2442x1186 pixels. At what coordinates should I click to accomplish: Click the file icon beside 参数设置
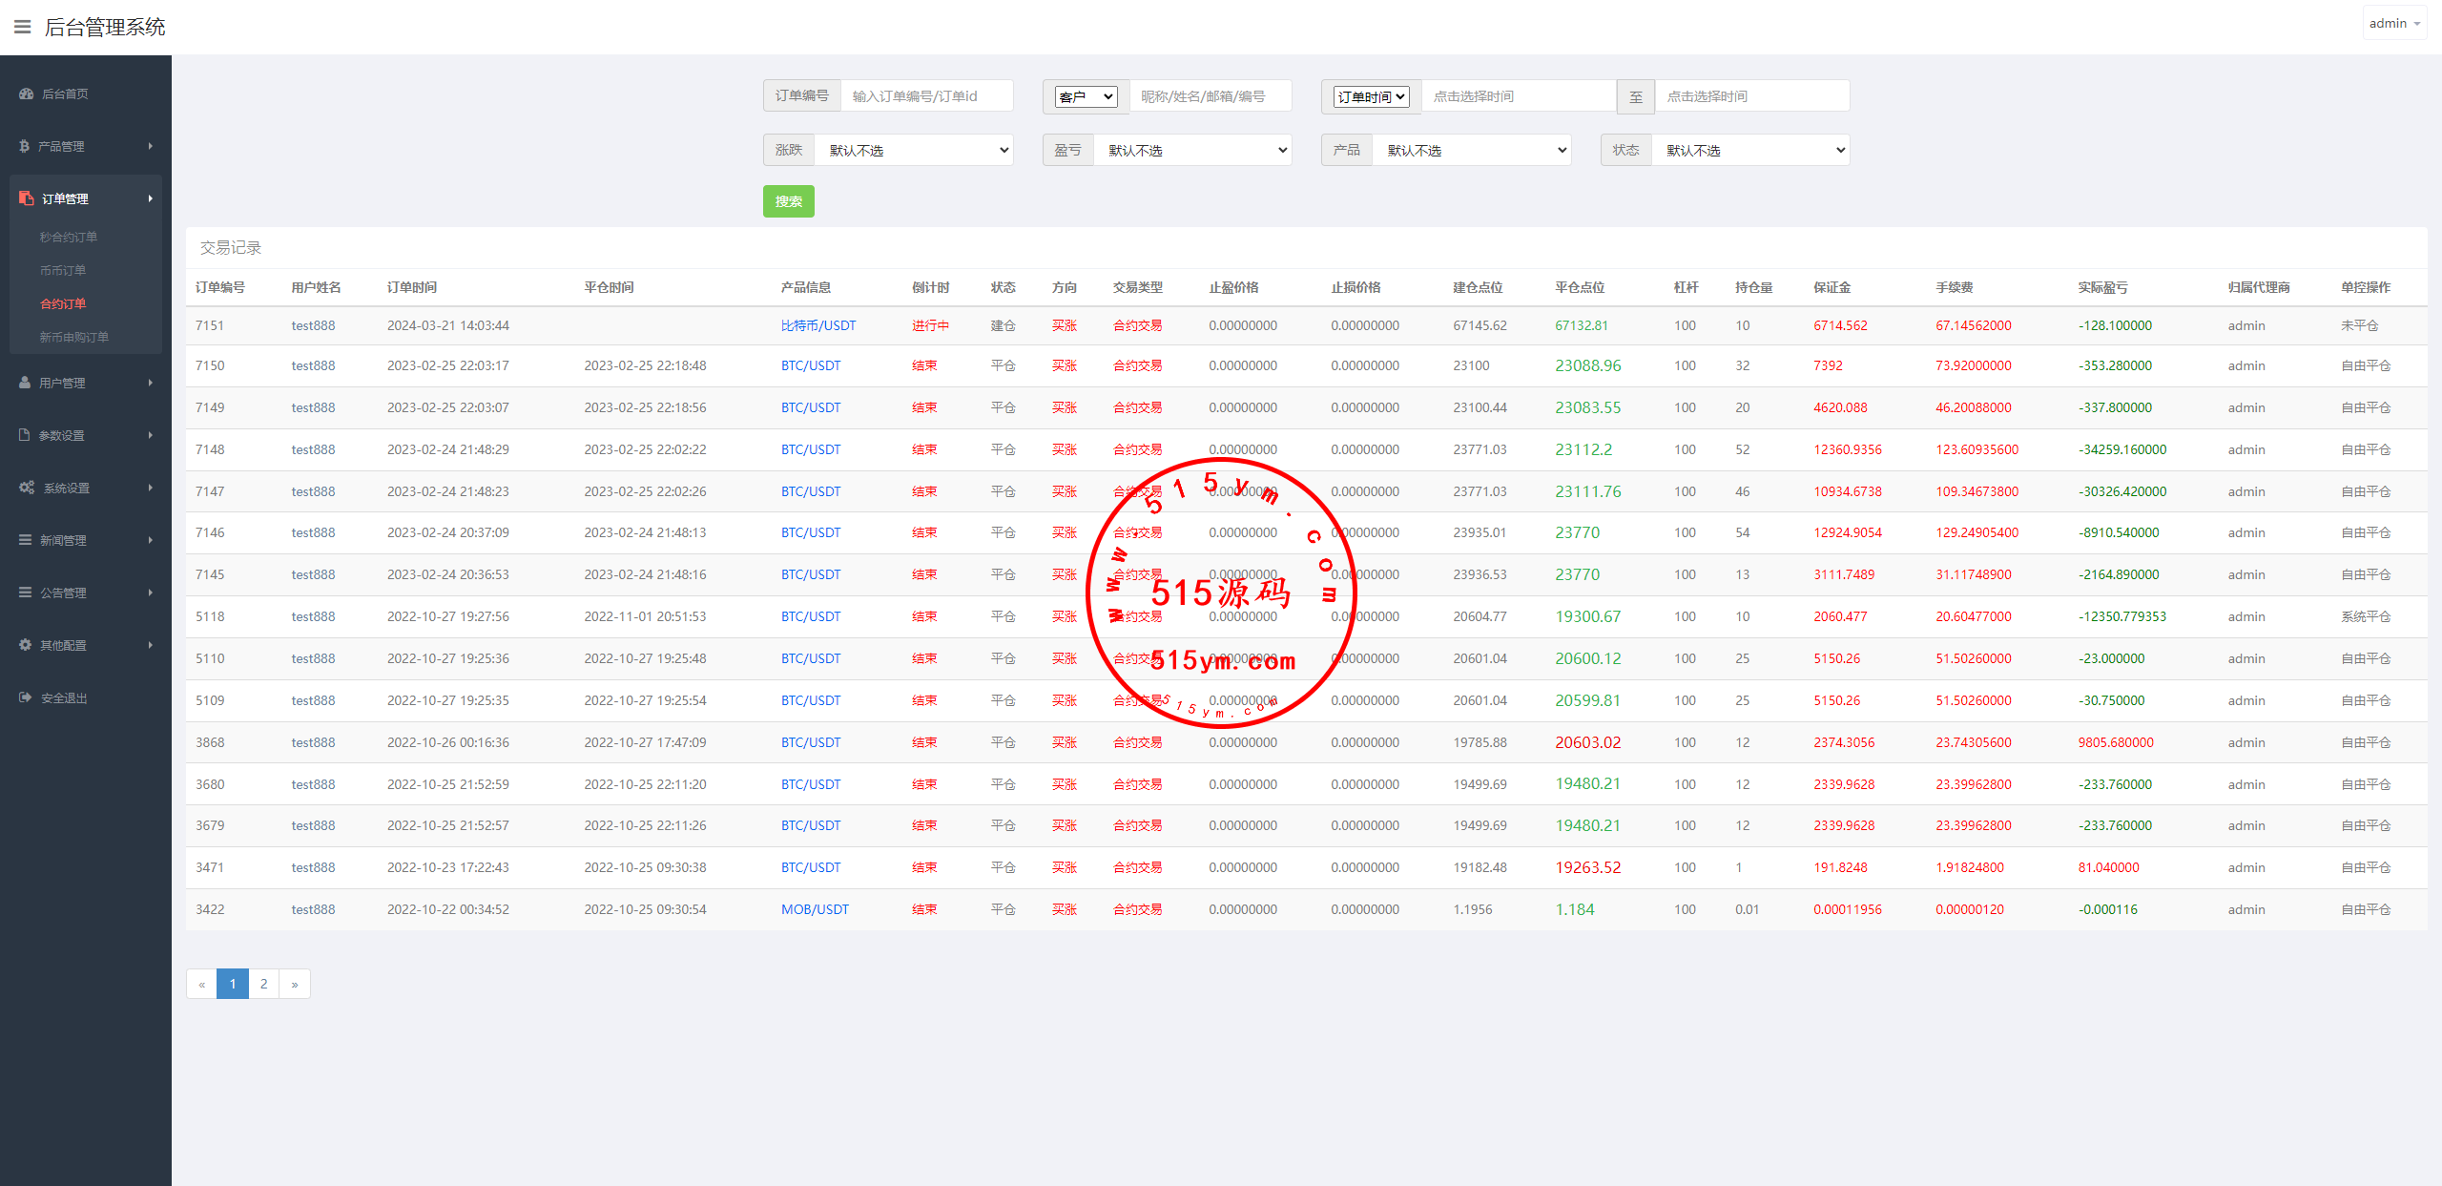pos(25,435)
